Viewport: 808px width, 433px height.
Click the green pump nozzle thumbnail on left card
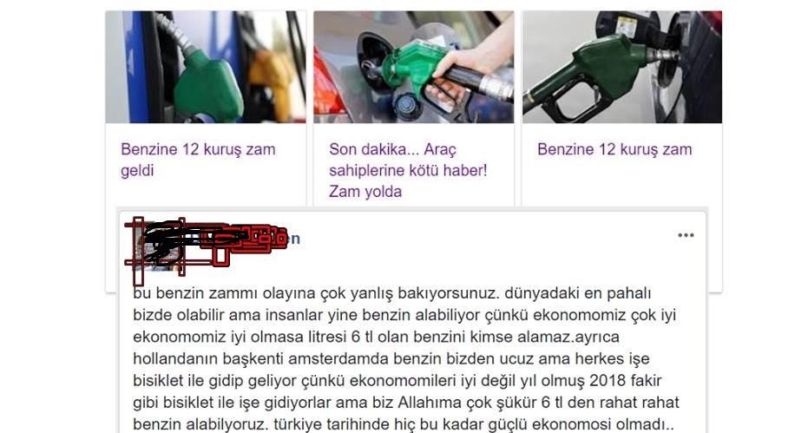[206, 67]
